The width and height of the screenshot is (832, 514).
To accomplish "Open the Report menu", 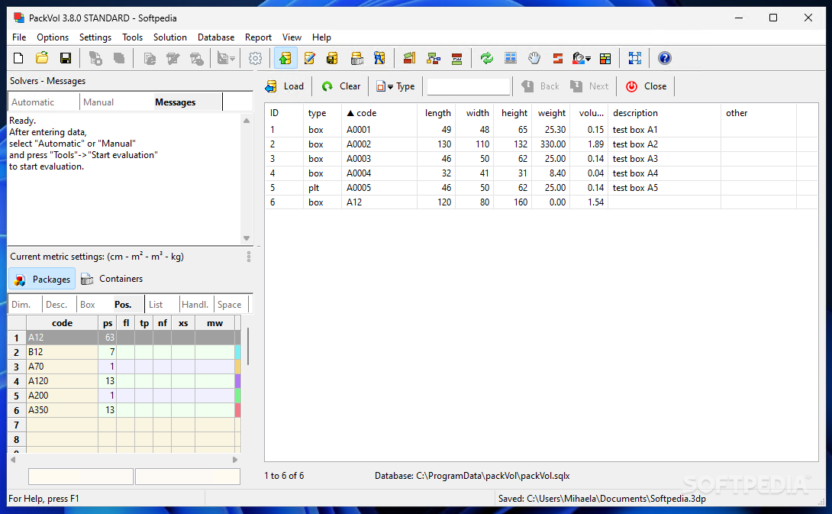I will 259,37.
